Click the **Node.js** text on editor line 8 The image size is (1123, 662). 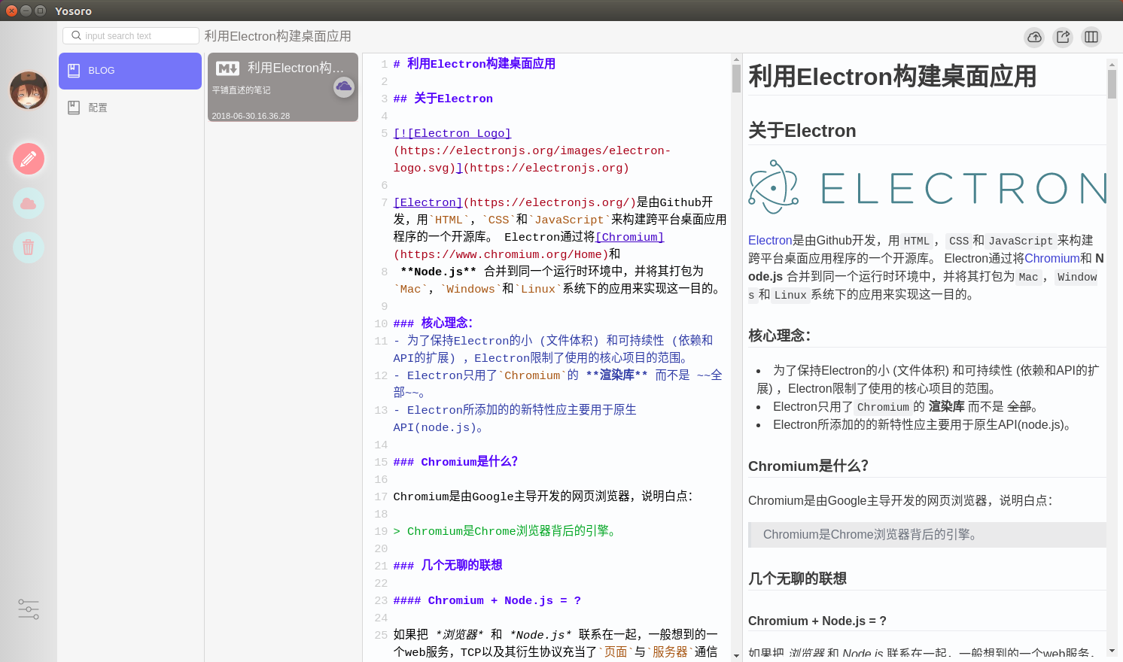pyautogui.click(x=439, y=272)
